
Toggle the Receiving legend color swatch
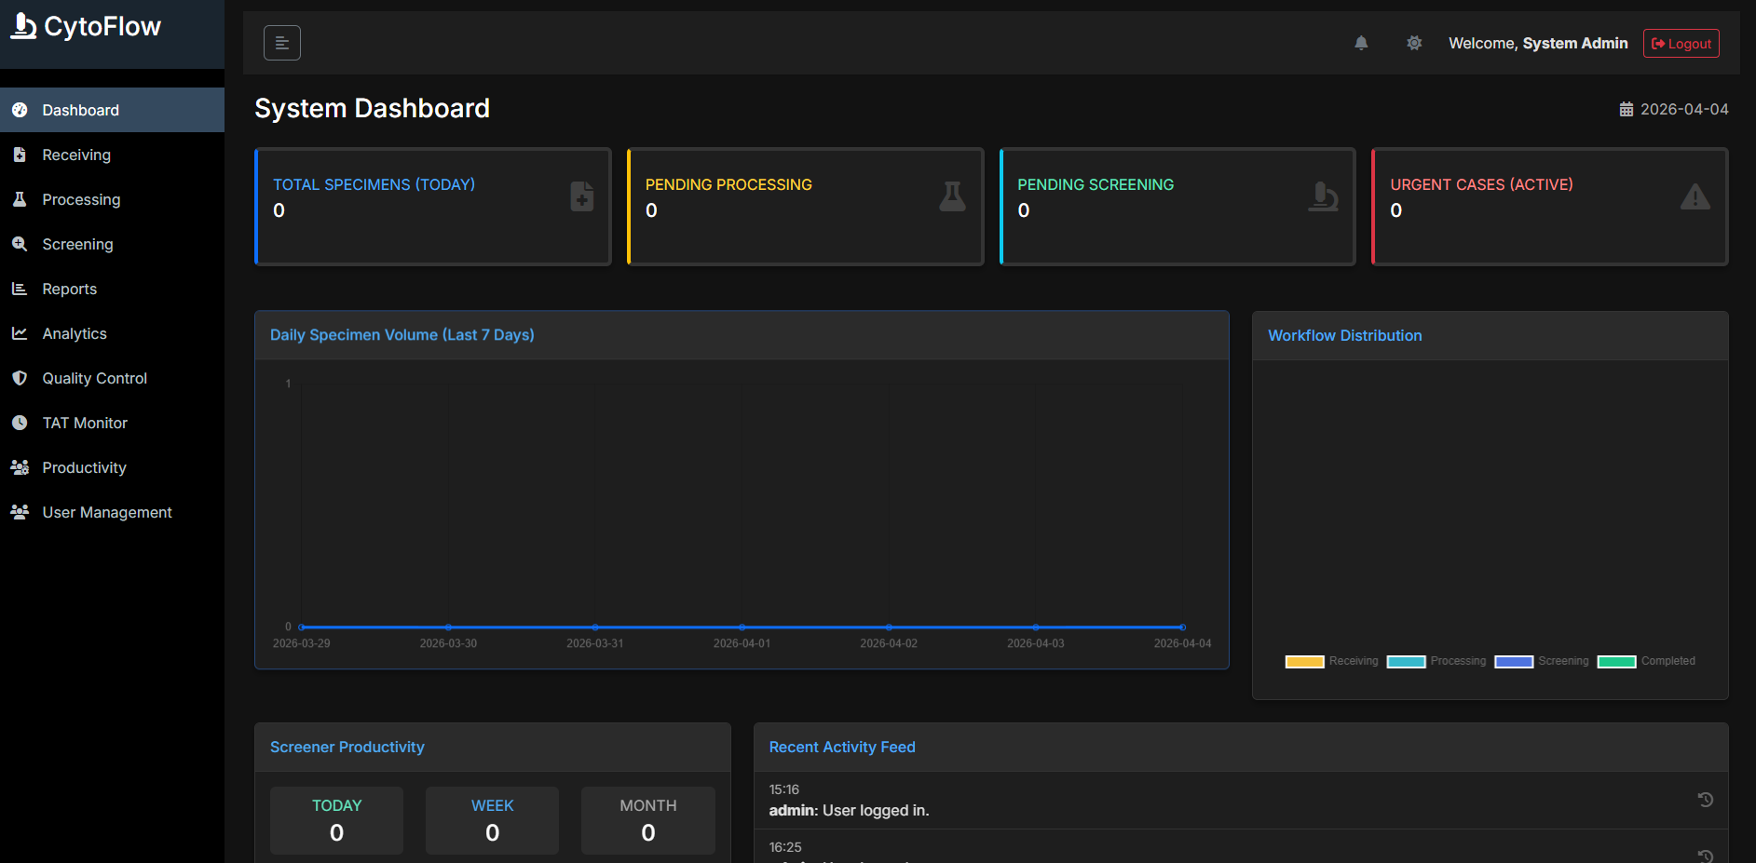(x=1304, y=662)
